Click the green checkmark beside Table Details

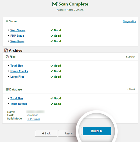52,104
